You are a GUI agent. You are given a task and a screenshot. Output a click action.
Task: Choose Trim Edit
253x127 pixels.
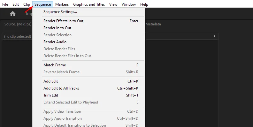(x=51, y=95)
